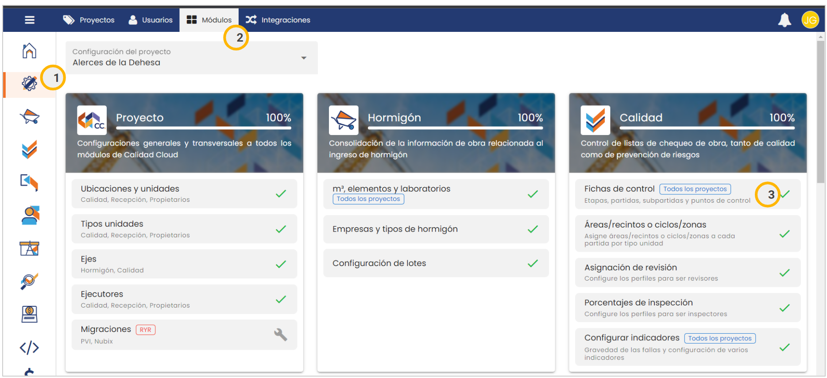Viewport: 827px width, 378px height.
Task: Click the Hormigón module wheelbarrow logo
Action: click(x=344, y=120)
